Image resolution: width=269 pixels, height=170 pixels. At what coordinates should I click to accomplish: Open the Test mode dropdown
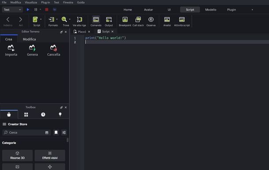[x=12, y=10]
